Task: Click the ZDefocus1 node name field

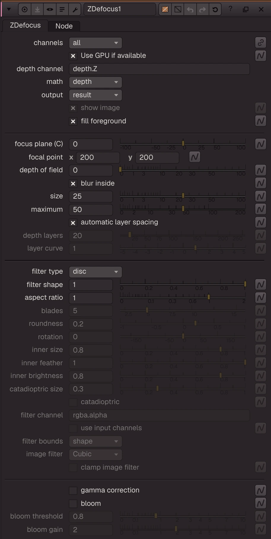Action: (120, 9)
